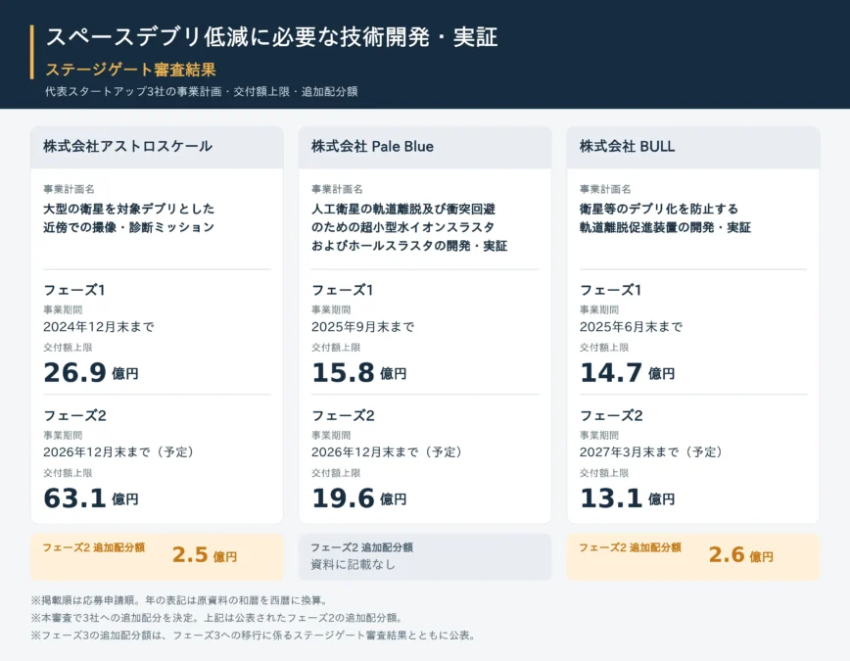
Task: Click the フェーズ2 追加配分額 label under Astroscale
Action: (x=94, y=547)
